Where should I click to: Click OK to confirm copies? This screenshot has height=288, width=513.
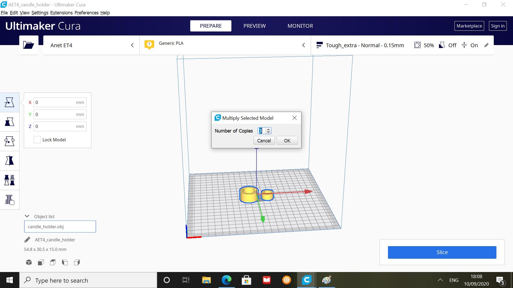287,140
